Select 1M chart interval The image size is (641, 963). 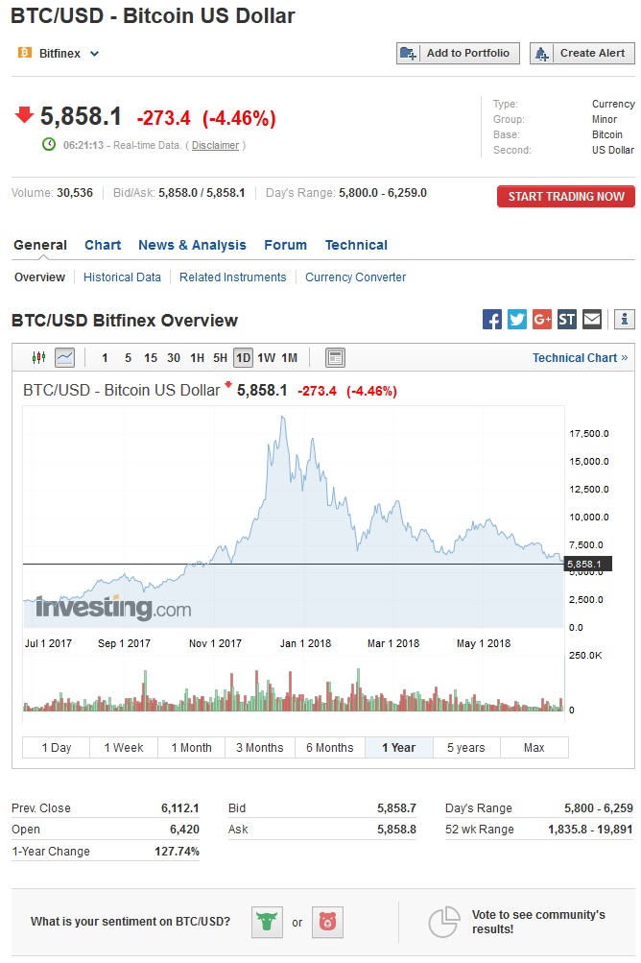pyautogui.click(x=289, y=358)
